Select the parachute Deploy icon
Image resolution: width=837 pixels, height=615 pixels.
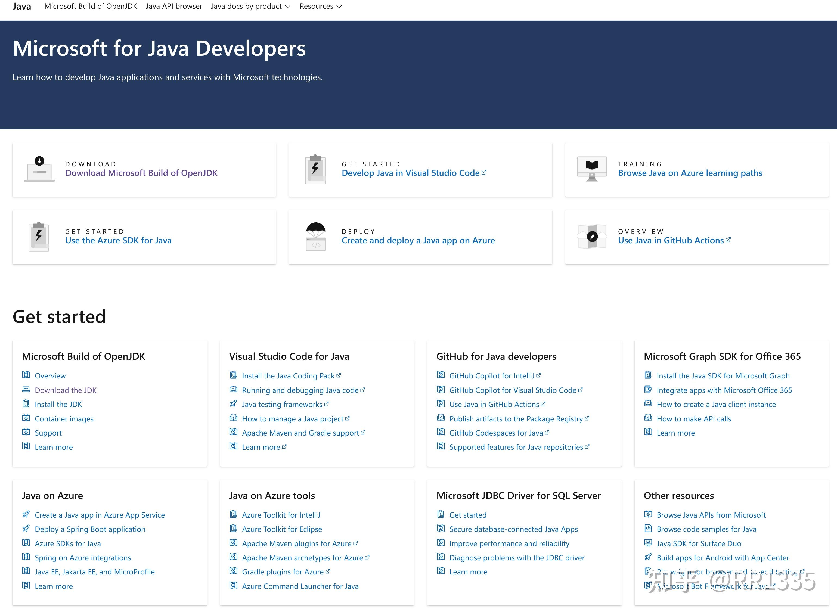coord(316,236)
